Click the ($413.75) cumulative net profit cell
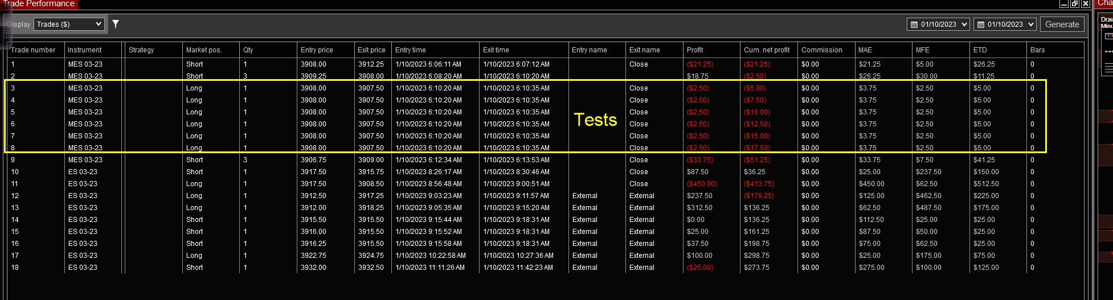Screen dimensions: 1113x300 tap(759, 184)
